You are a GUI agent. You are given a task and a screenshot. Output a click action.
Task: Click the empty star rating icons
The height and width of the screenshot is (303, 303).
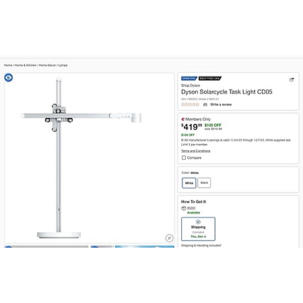[x=191, y=104]
